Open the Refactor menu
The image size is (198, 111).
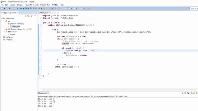pos(20,5)
